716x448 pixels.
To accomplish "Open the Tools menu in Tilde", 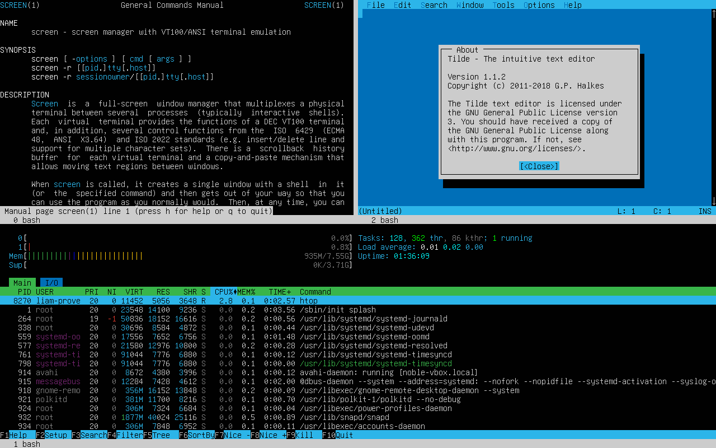I will (x=503, y=5).
